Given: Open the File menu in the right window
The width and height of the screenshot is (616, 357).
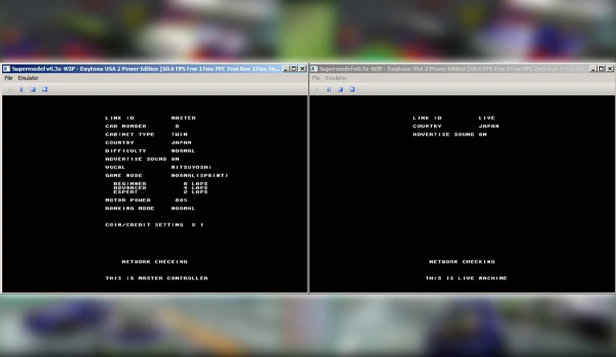Looking at the screenshot, I should pos(316,78).
